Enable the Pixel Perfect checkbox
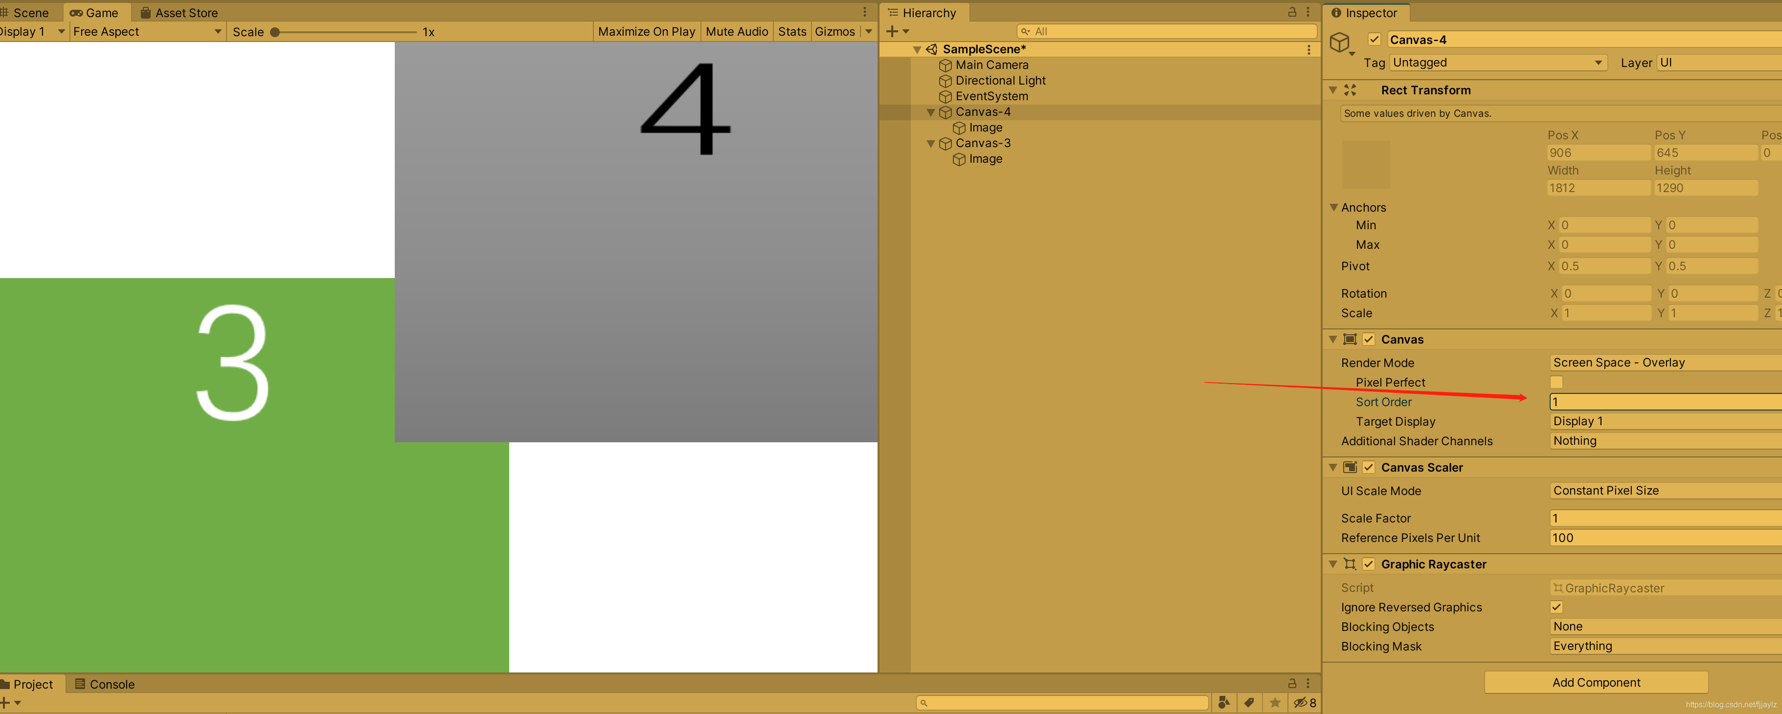This screenshot has width=1782, height=714. coord(1556,382)
